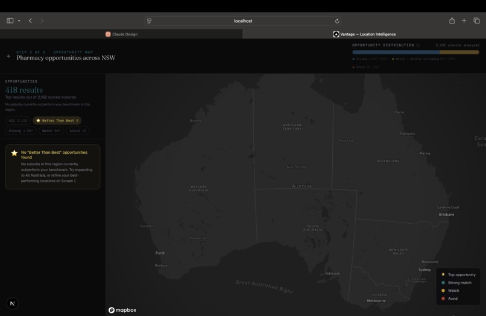Select the Avoid item under the distribution bar

pyautogui.click(x=366, y=67)
